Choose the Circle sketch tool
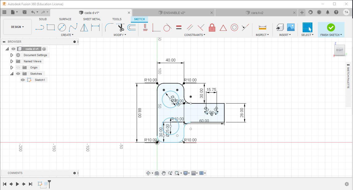Image resolution: width=353 pixels, height=190 pixels. (62, 27)
